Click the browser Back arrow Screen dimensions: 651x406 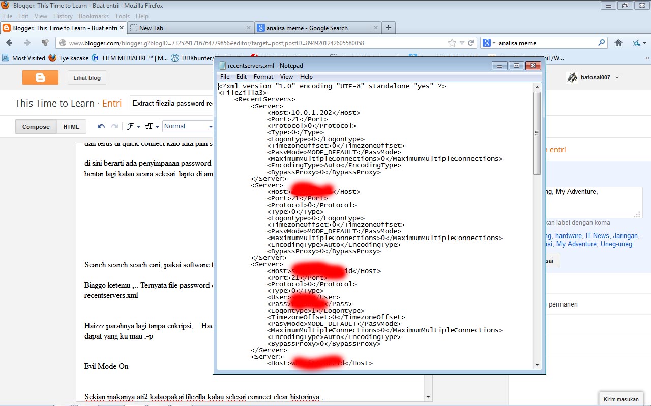[x=8, y=43]
